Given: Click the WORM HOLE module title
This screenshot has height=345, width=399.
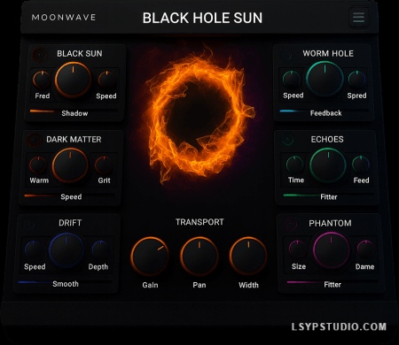Looking at the screenshot, I should pyautogui.click(x=328, y=53).
